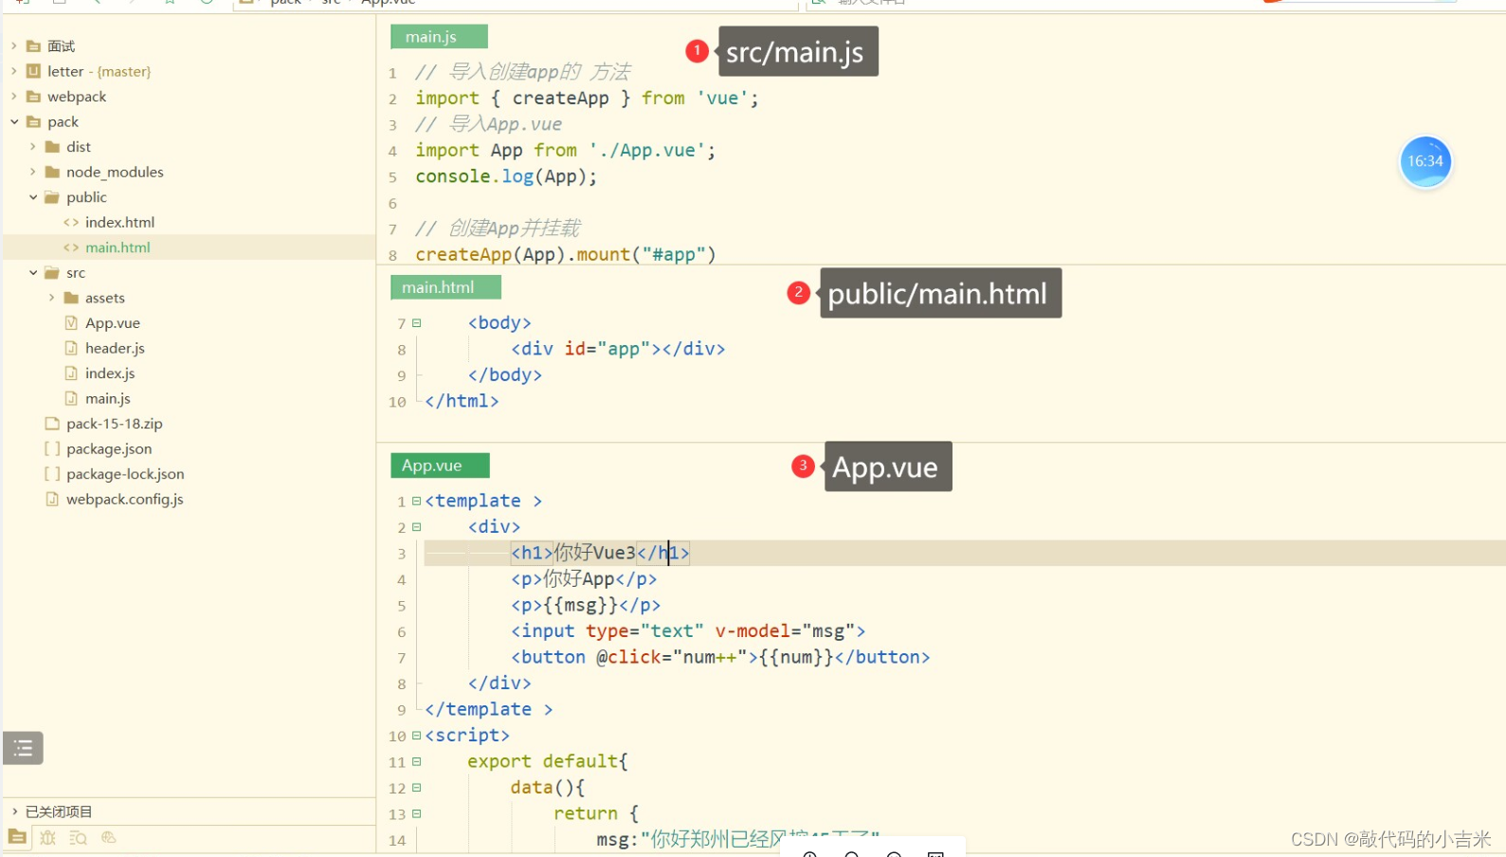Click the pack-15-18.zip archive icon
Image resolution: width=1506 pixels, height=857 pixels.
tap(52, 423)
